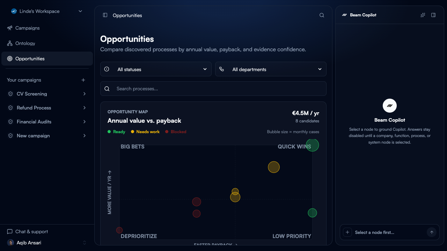Click the status circle icon in filter

point(107,69)
